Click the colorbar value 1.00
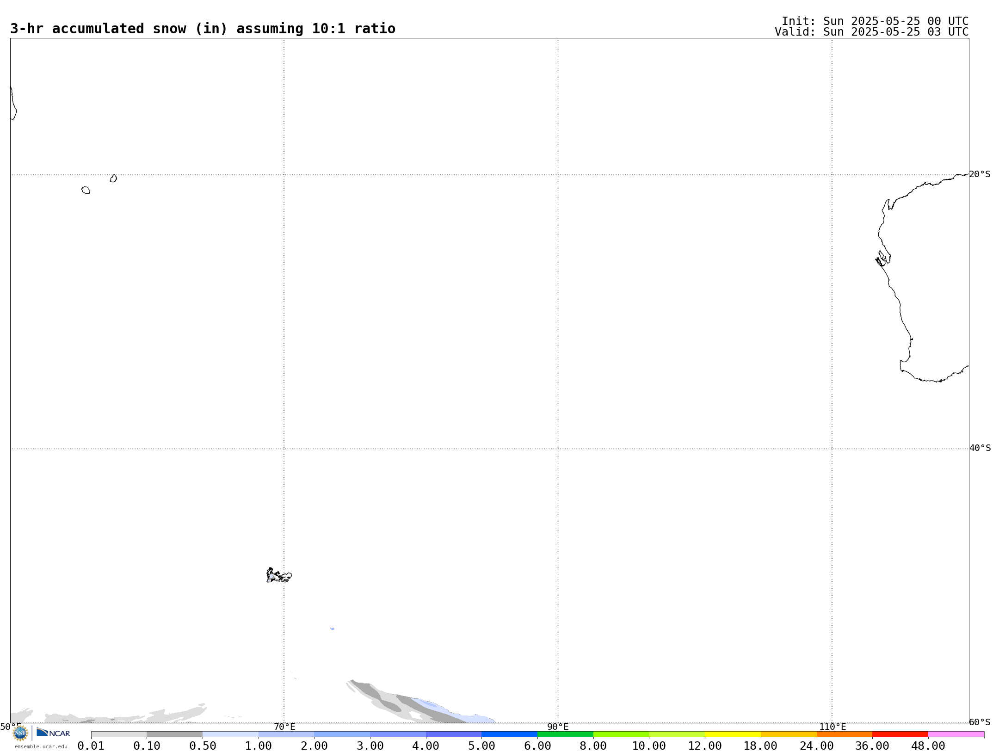This screenshot has height=752, width=999. [x=259, y=746]
